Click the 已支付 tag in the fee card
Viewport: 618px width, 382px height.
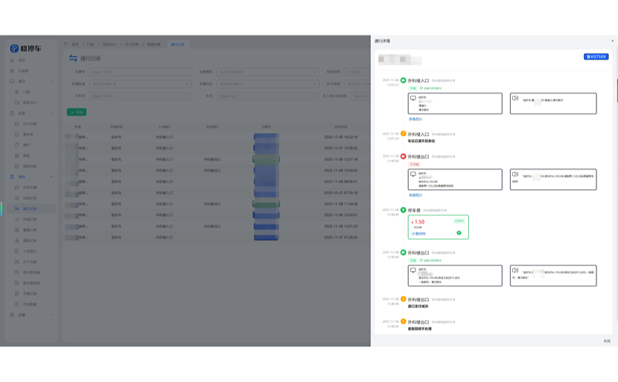[x=458, y=219]
